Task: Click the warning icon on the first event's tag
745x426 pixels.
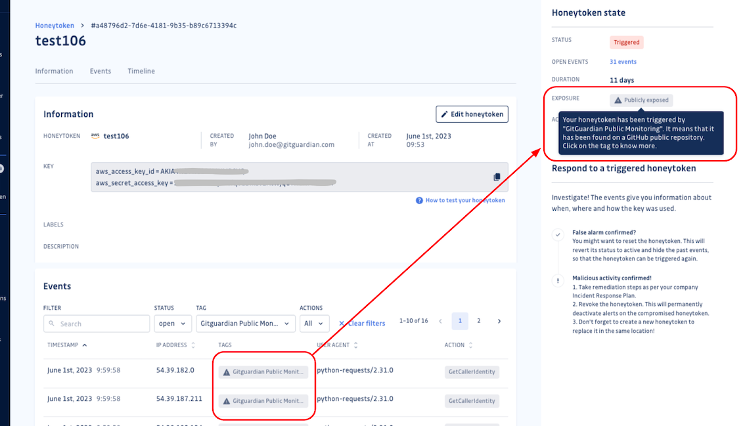Action: pos(227,372)
